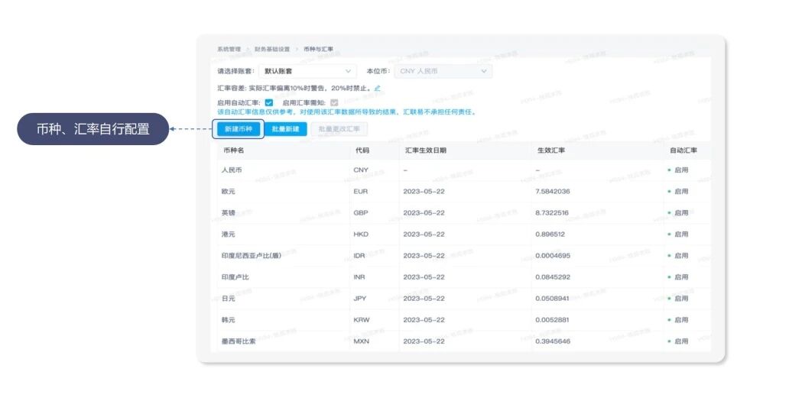Click the 港元 HKD row's 启用 status

point(680,234)
